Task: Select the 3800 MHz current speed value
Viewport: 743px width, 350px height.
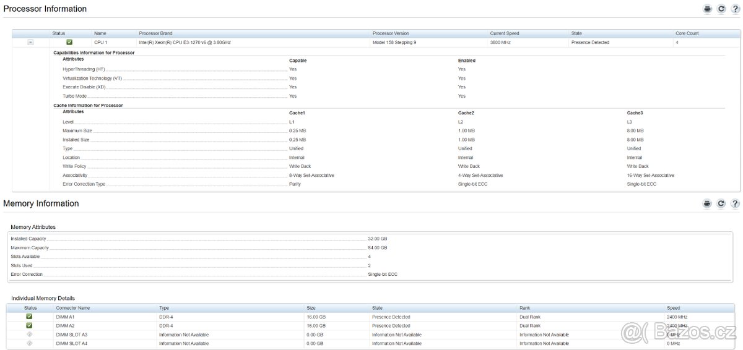Action: click(500, 42)
